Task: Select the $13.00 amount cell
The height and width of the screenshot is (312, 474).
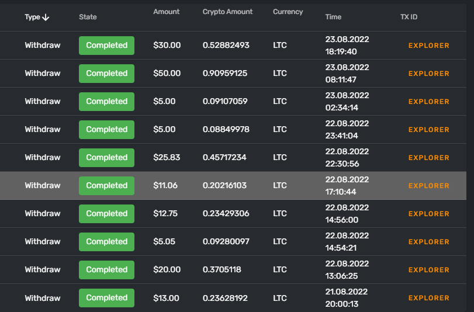Action: [166, 298]
